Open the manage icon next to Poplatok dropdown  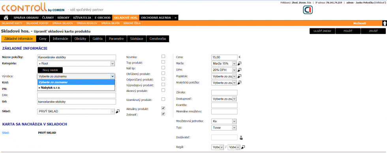coord(239,76)
